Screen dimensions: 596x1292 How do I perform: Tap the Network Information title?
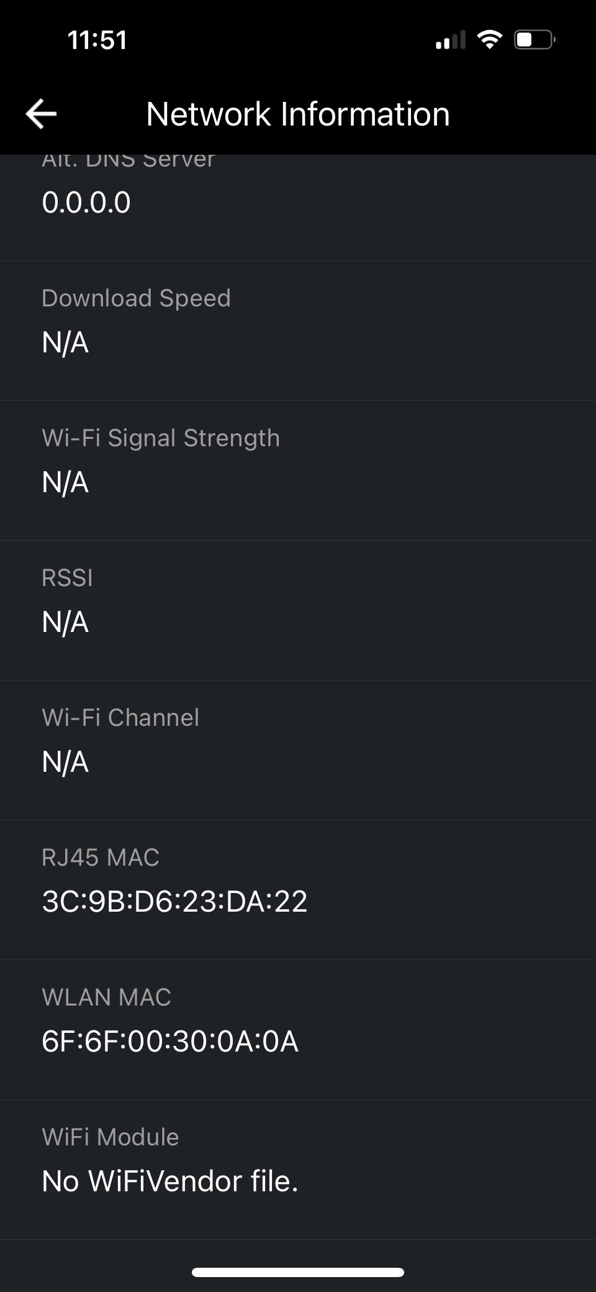coord(298,114)
